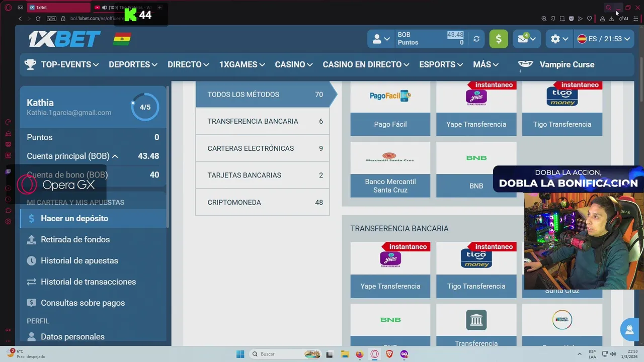The width and height of the screenshot is (644, 362).
Task: Refresh the account balance
Action: tap(476, 39)
